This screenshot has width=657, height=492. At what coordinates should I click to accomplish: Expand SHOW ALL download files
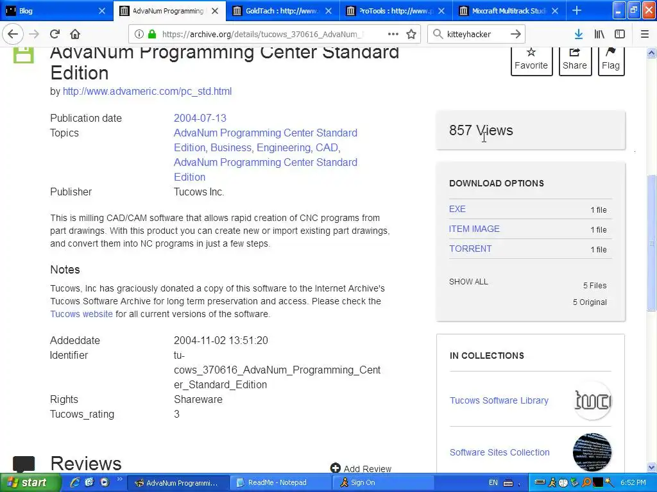pos(468,282)
